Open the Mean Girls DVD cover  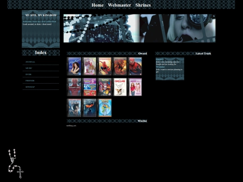tap(135, 87)
